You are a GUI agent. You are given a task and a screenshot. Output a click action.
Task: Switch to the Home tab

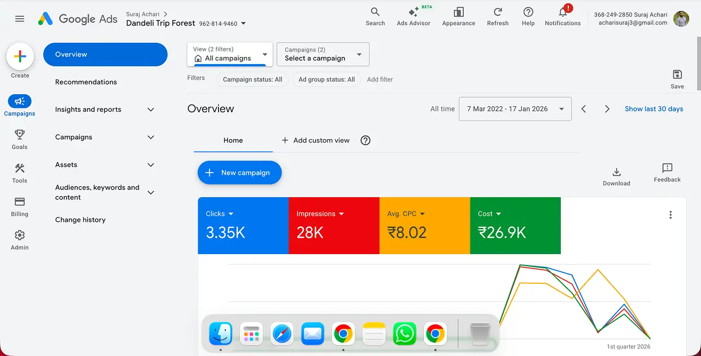[x=233, y=140]
